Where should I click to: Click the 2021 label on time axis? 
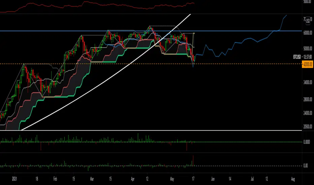click(x=14, y=179)
